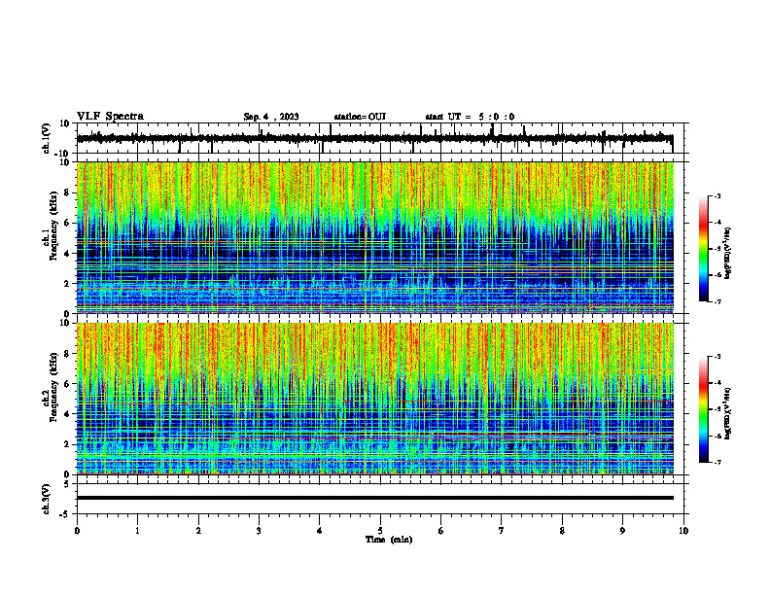Click the ch.1 voltage waveform trace
The width and height of the screenshot is (770, 595).
coord(374,138)
